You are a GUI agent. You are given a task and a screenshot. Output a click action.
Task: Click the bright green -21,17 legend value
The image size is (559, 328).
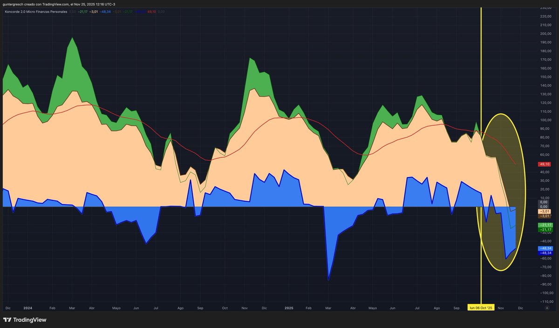(82, 12)
